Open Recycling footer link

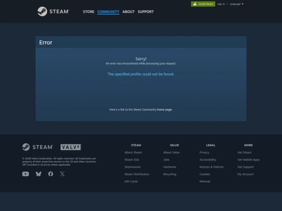(x=170, y=174)
